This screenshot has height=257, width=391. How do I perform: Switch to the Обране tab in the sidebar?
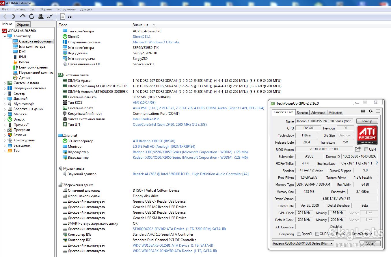(x=23, y=25)
